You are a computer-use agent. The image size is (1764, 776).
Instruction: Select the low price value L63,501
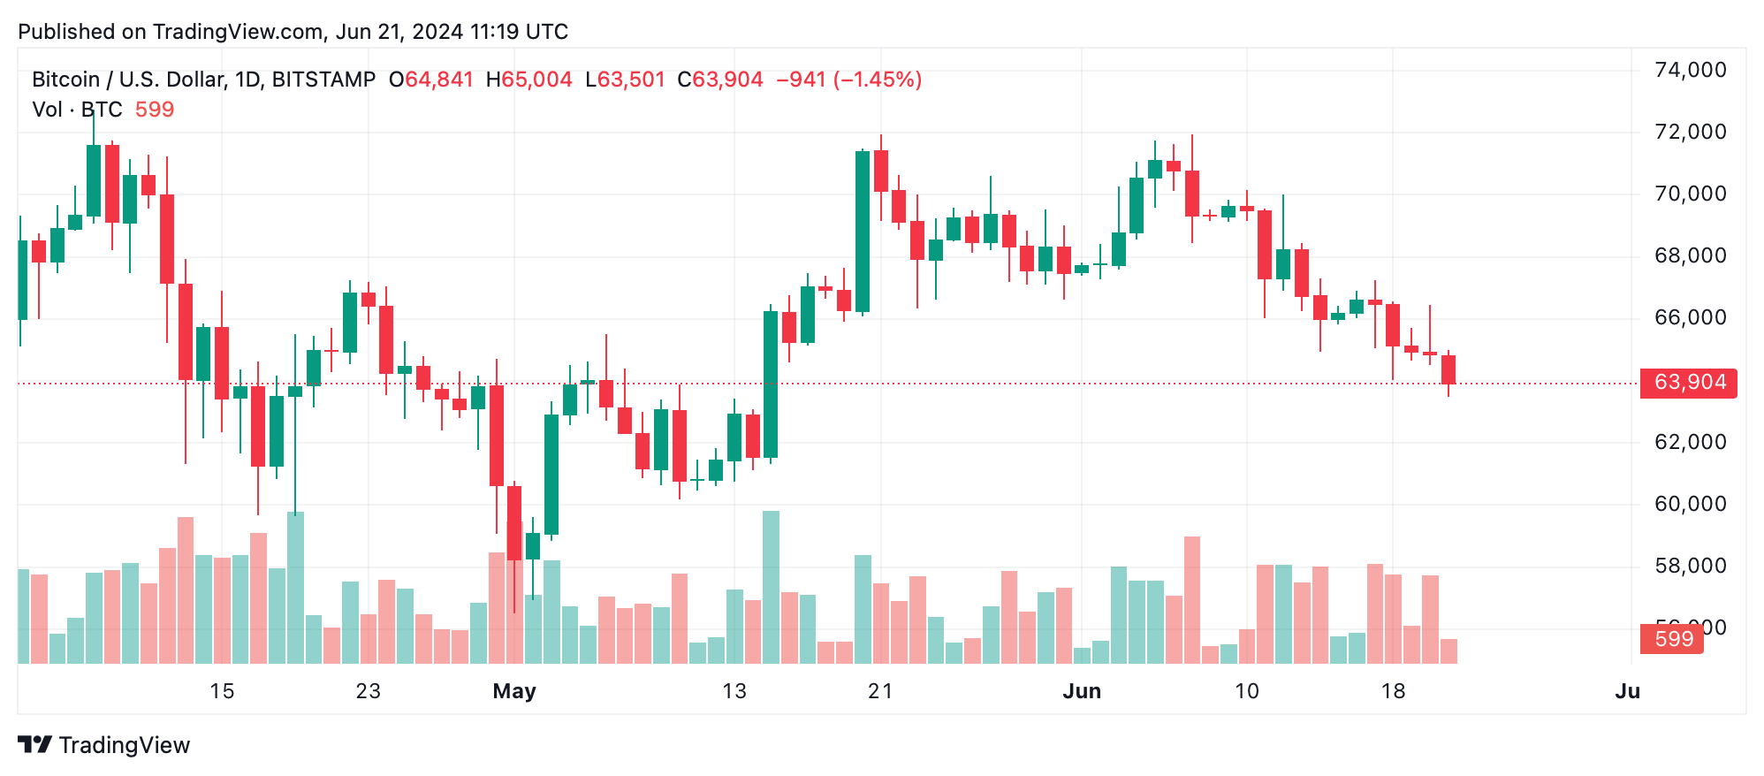(625, 80)
